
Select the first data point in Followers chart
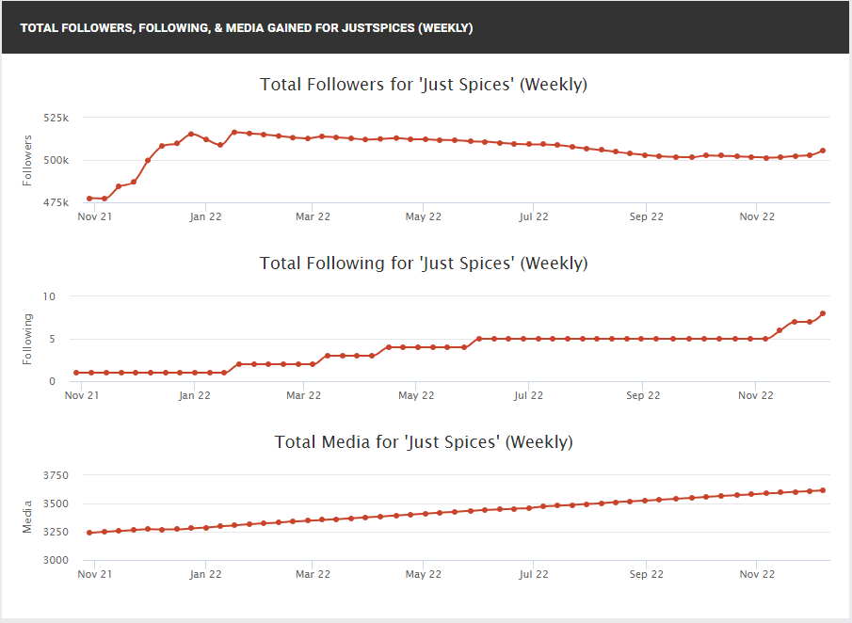click(89, 199)
